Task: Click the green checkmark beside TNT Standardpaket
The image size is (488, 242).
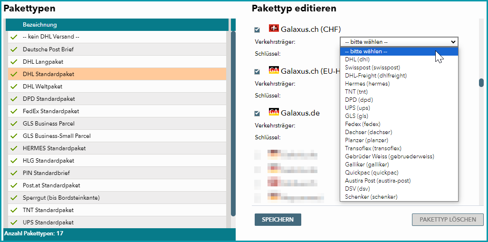Action: click(13, 210)
